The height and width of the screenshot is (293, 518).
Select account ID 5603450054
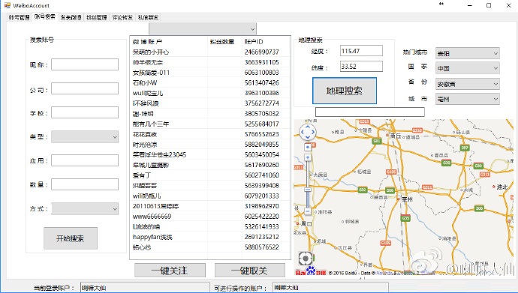pyautogui.click(x=210, y=154)
